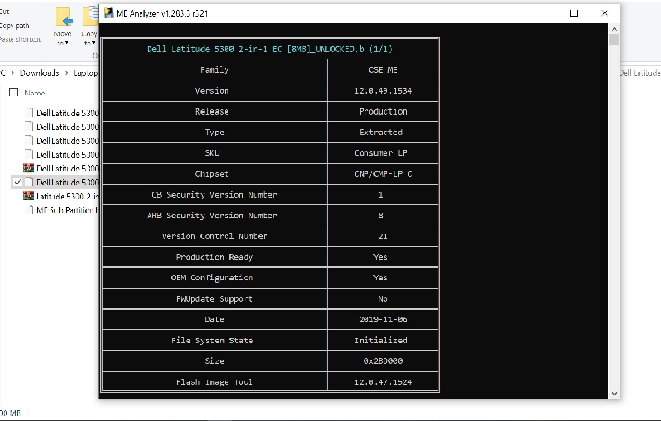Click the 'Extracted' type value

click(381, 132)
